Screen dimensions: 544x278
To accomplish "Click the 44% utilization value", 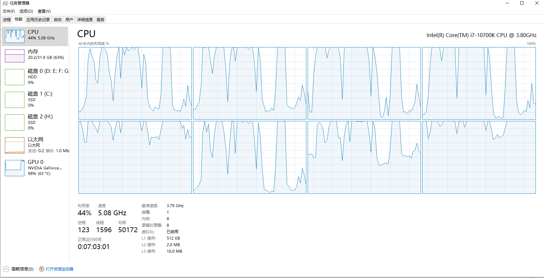I will pyautogui.click(x=85, y=213).
